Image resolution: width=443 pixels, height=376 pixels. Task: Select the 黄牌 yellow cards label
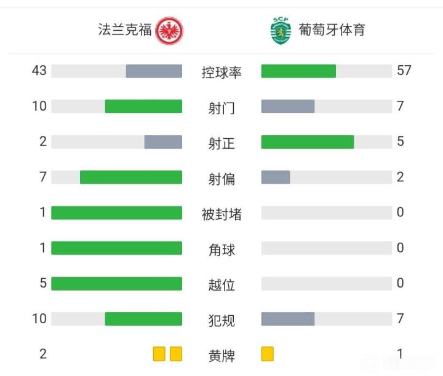pyautogui.click(x=221, y=356)
